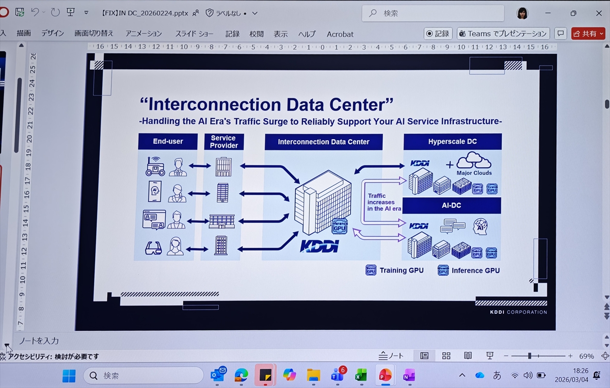610x388 pixels.
Task: Click the 記録 record button at top right
Action: point(438,33)
